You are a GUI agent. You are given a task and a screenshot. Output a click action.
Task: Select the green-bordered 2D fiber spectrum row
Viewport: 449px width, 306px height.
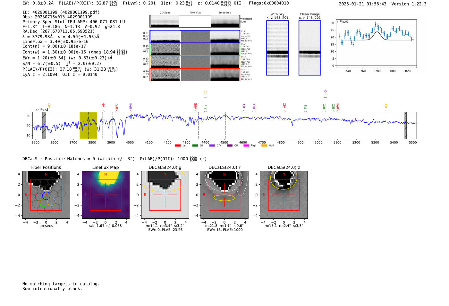coord(195,49)
